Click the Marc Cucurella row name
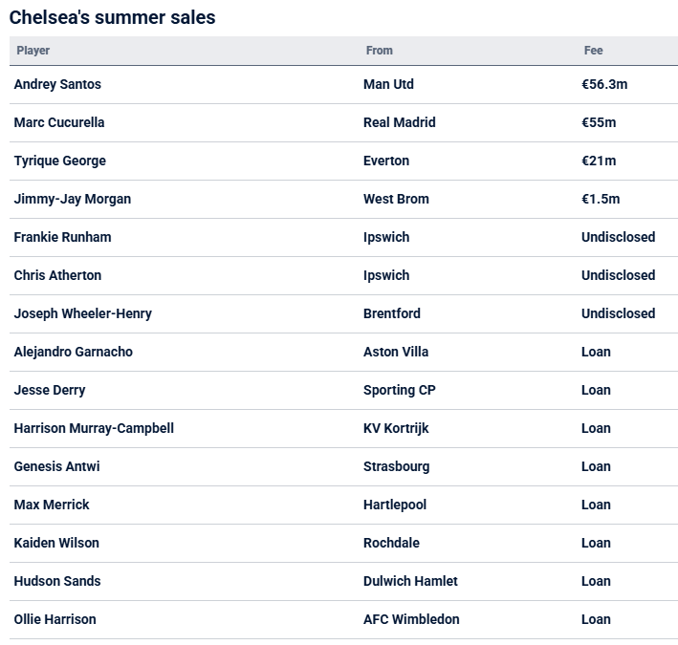This screenshot has height=645, width=678. pyautogui.click(x=59, y=122)
